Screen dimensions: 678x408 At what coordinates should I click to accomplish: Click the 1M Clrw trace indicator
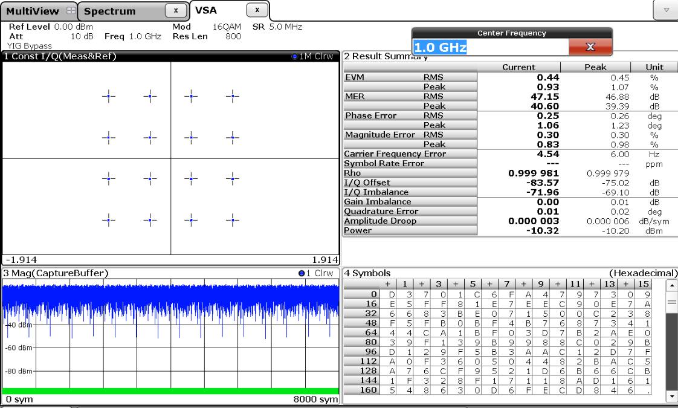coord(312,56)
